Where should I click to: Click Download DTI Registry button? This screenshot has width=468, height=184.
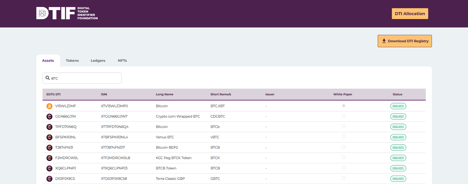pos(405,41)
